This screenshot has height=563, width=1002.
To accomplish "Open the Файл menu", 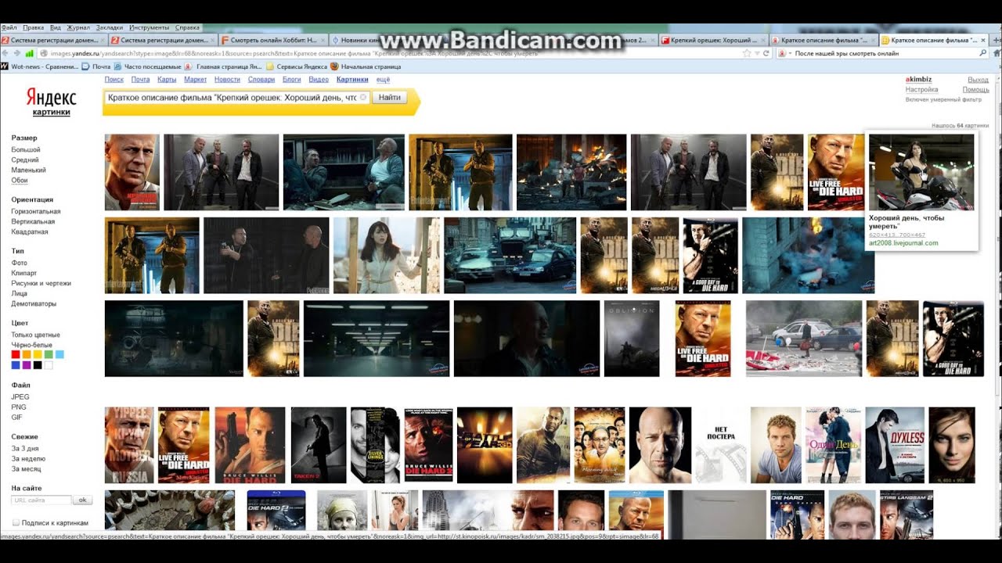I will pos(9,27).
